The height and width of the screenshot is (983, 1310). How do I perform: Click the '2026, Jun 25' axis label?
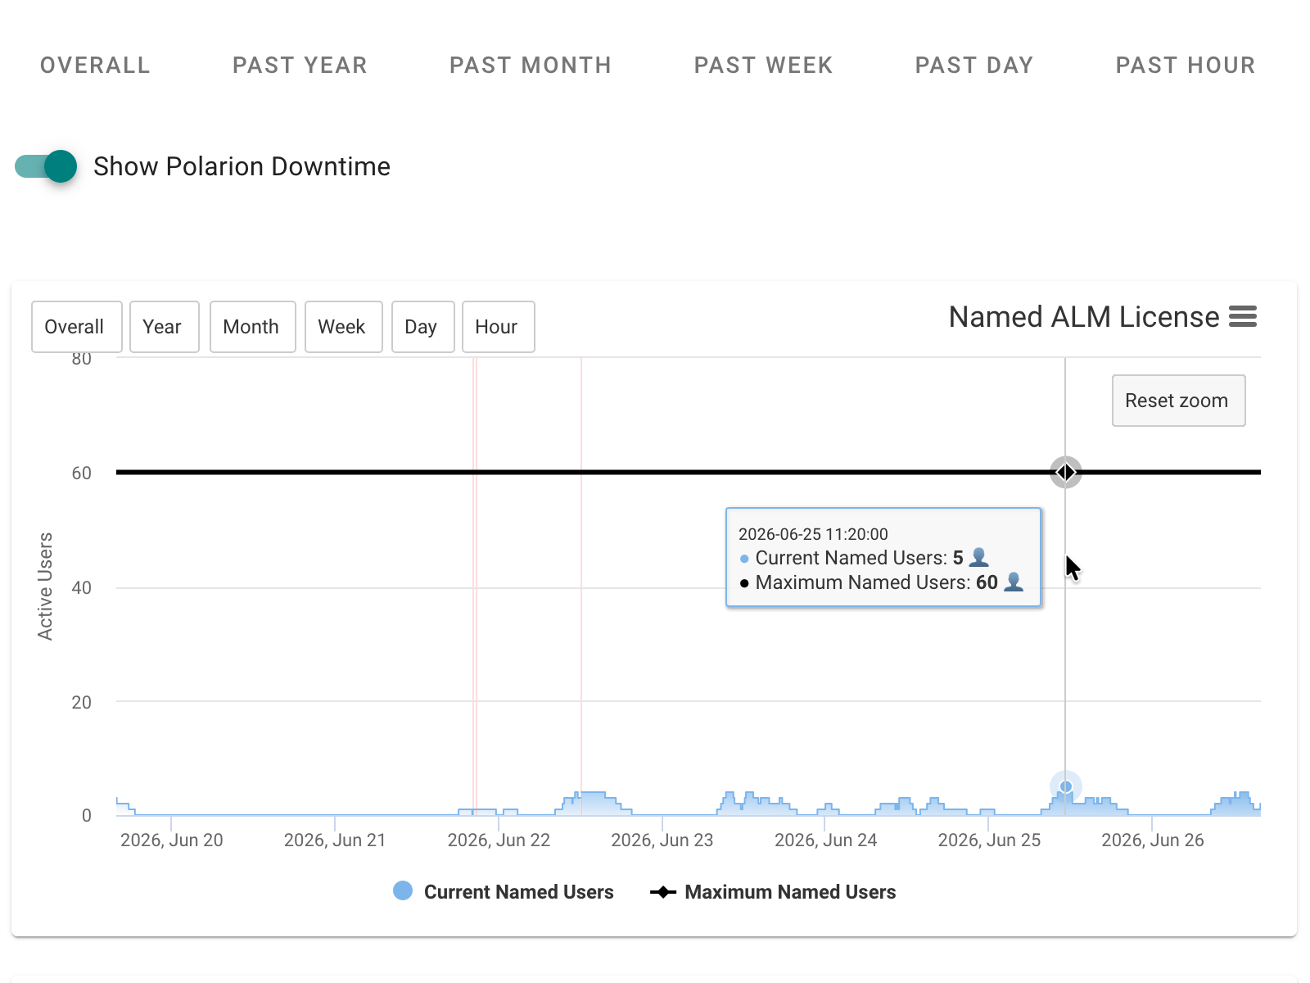[x=989, y=840]
